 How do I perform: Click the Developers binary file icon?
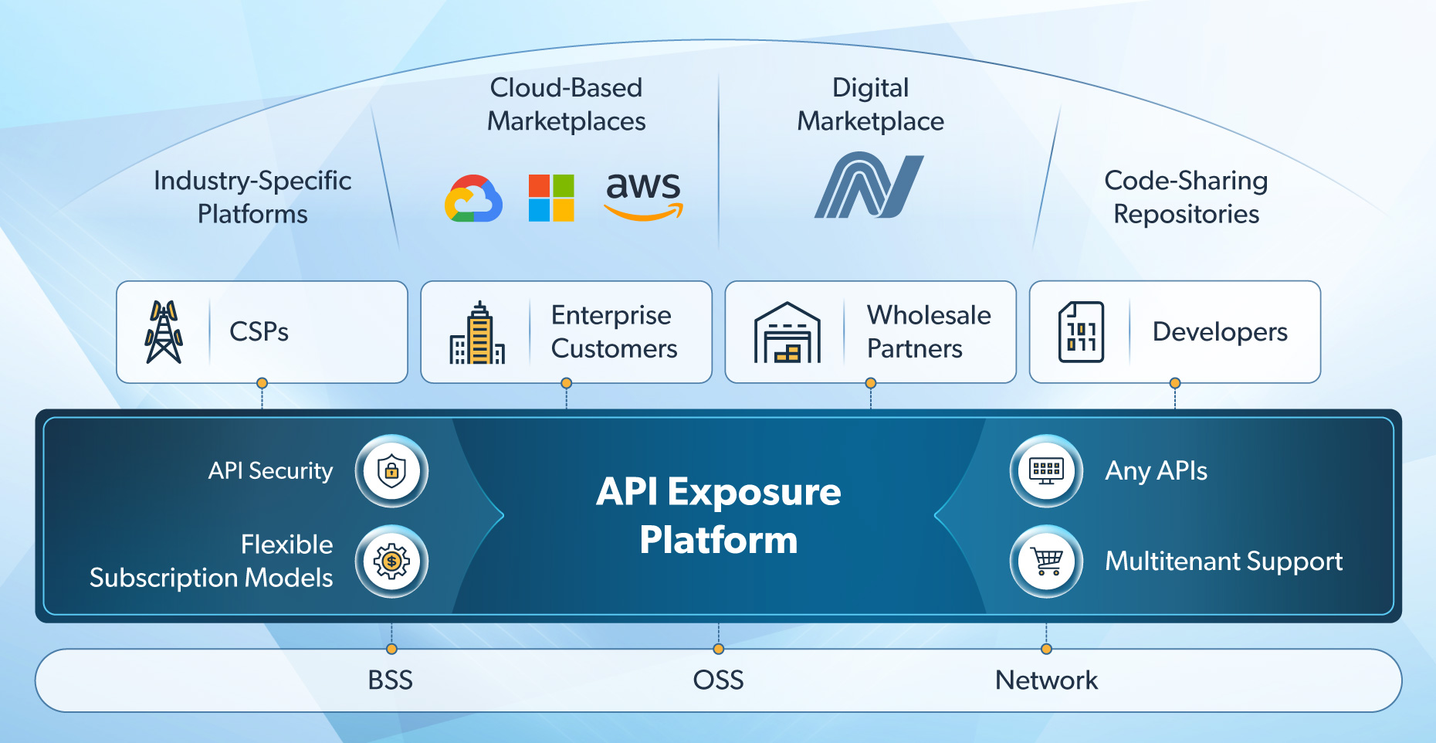coord(1081,332)
